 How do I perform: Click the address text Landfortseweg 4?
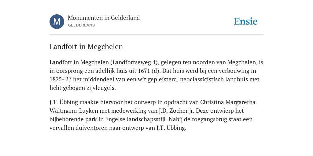134,62
